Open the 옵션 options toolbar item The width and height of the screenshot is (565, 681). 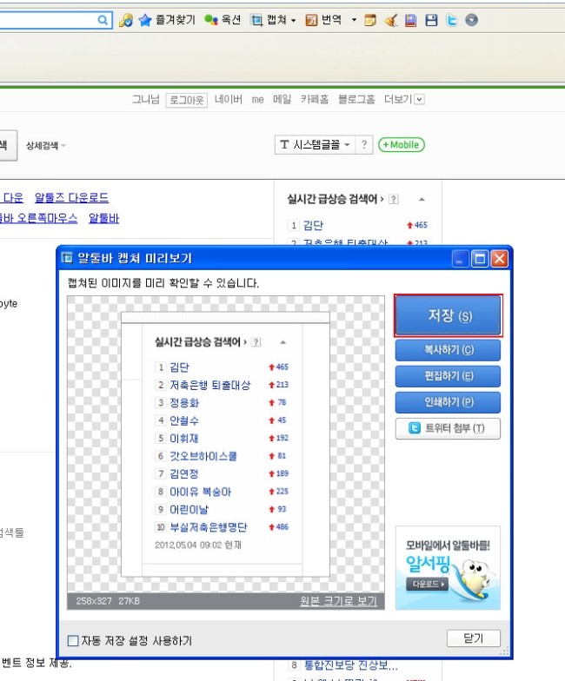[223, 19]
